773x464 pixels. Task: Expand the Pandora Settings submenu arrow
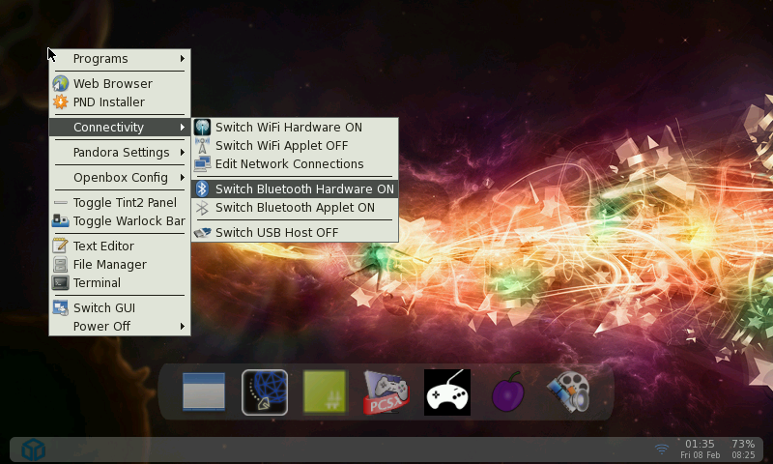coord(183,153)
